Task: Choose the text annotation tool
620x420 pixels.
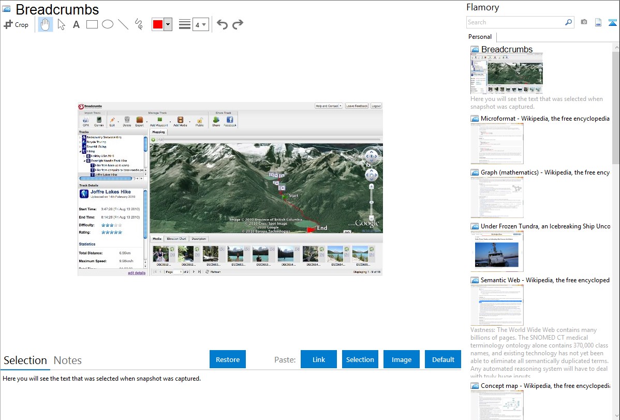Action: click(x=76, y=24)
